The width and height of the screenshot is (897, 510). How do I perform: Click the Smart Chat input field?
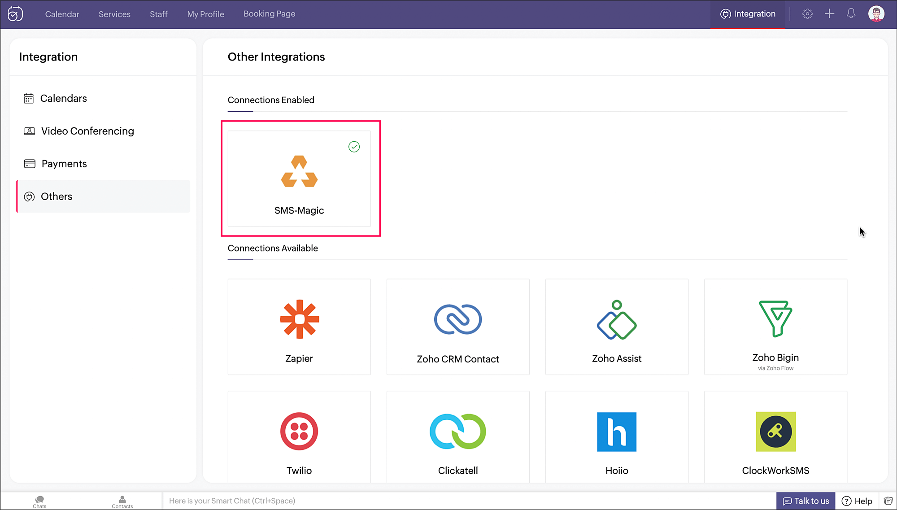point(469,501)
